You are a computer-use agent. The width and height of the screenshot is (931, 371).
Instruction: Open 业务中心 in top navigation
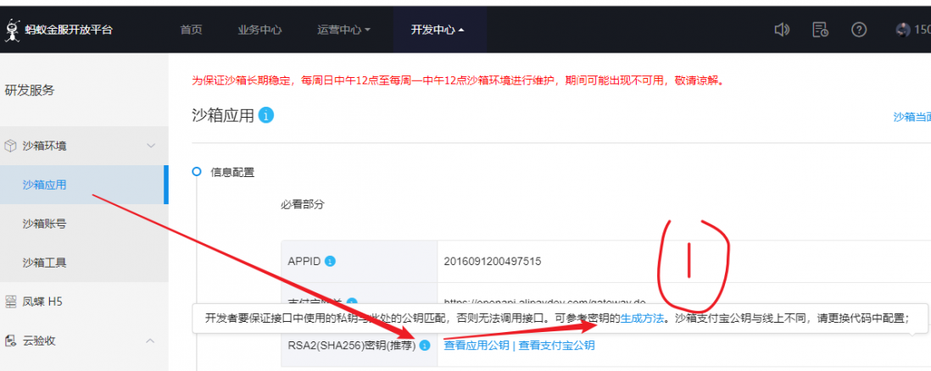[x=259, y=30]
